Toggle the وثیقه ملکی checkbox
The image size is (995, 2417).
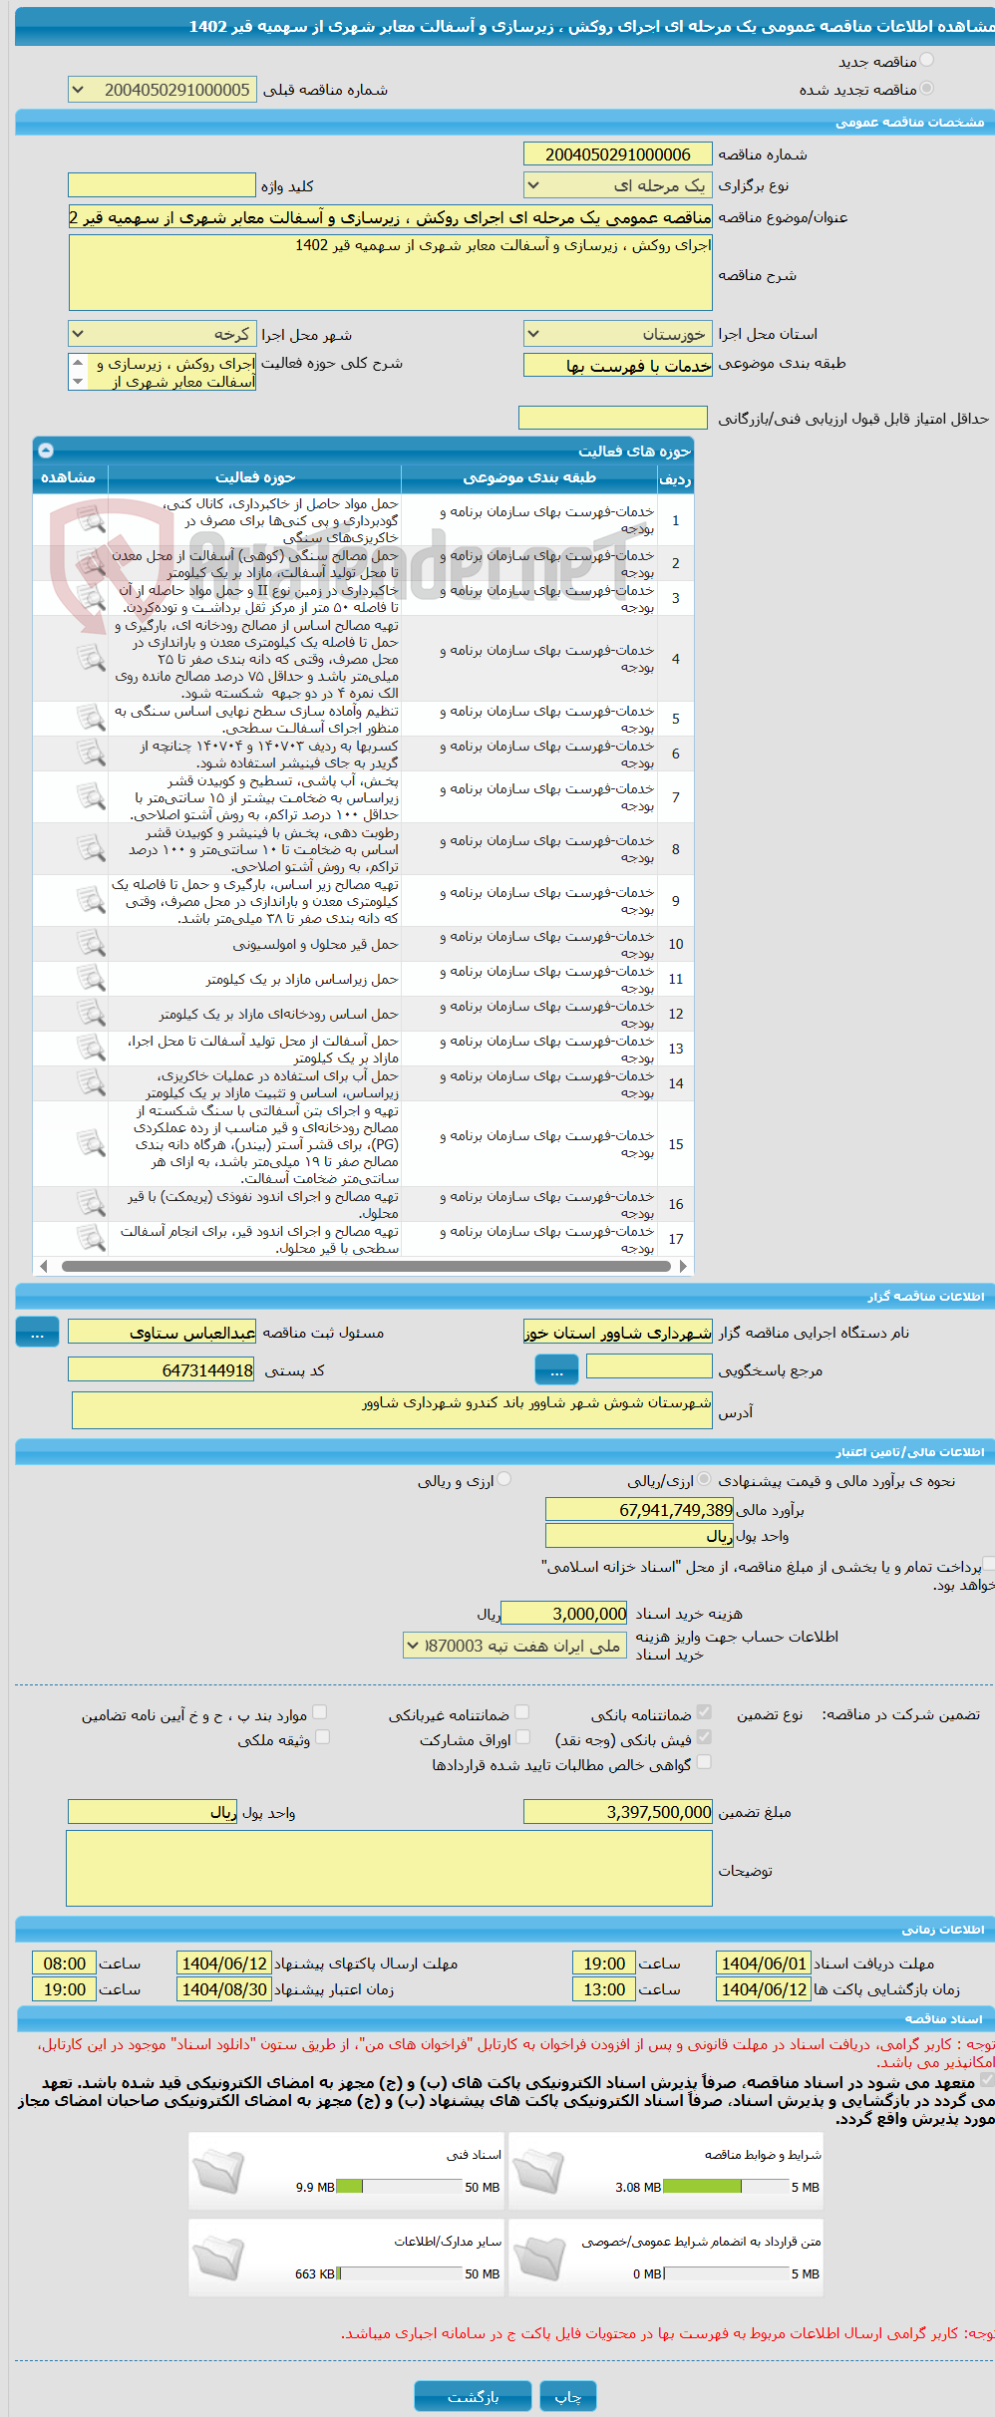pos(322,1738)
